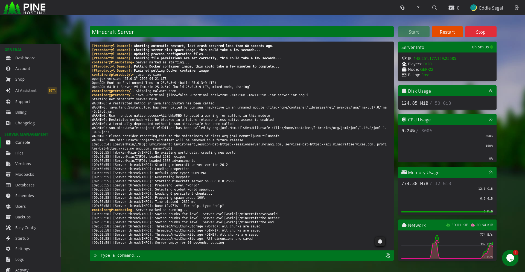
Task: Click the Shop cart icon
Action: (8, 79)
